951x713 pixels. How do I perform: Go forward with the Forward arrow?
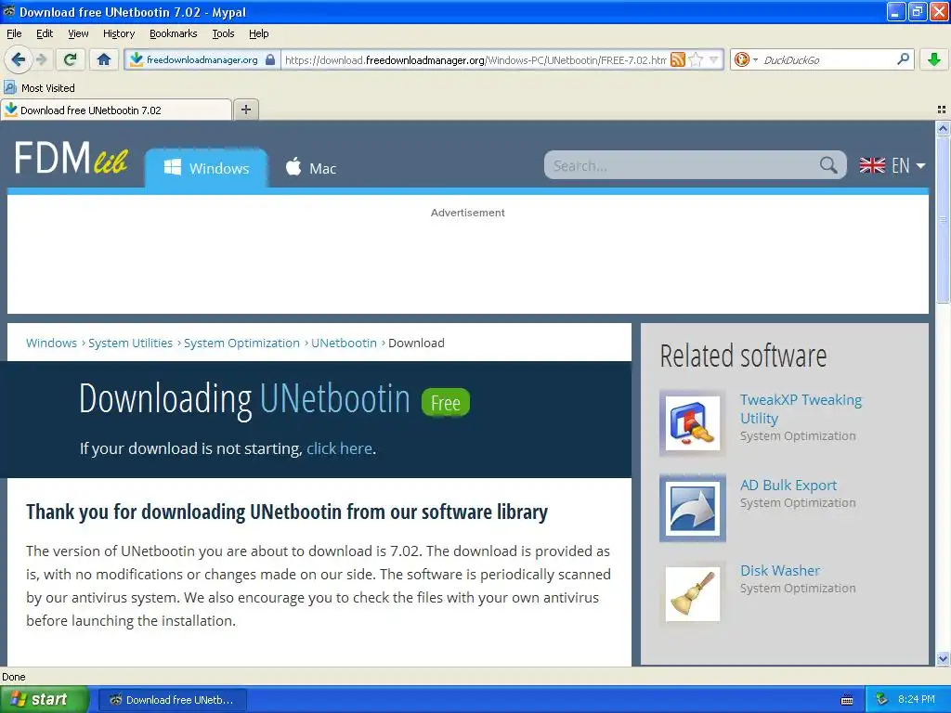(x=41, y=59)
